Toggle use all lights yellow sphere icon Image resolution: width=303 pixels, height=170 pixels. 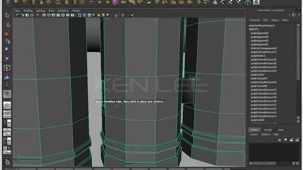pyautogui.click(x=99, y=15)
